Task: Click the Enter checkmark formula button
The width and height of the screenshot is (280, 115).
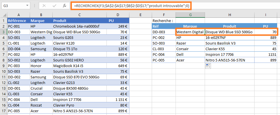Action: pos(54,6)
